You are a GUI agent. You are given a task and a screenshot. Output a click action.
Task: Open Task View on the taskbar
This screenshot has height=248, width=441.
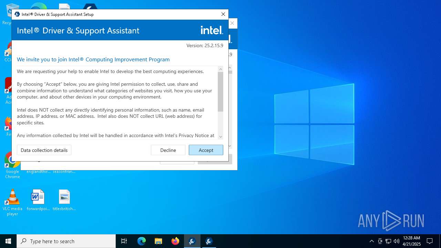pyautogui.click(x=124, y=241)
